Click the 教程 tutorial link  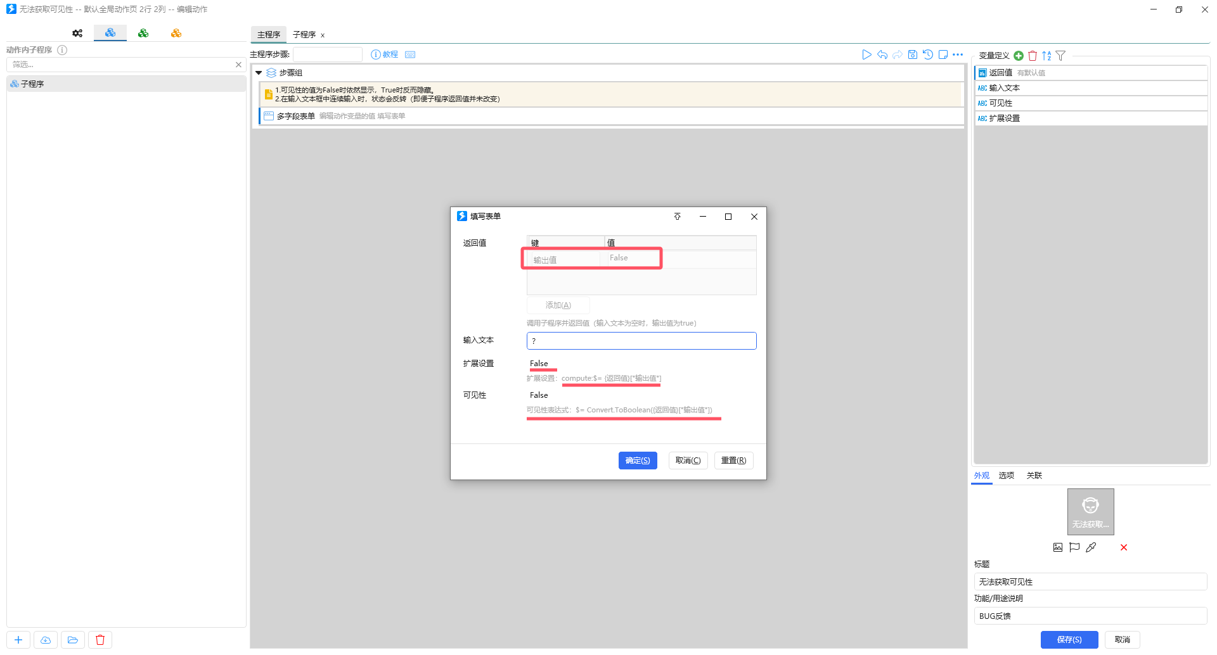385,54
